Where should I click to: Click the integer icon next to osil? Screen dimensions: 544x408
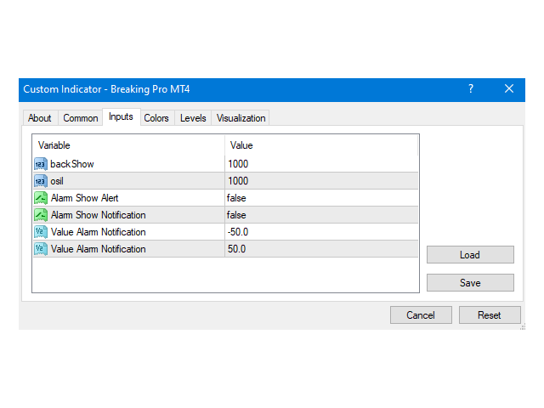click(x=41, y=180)
